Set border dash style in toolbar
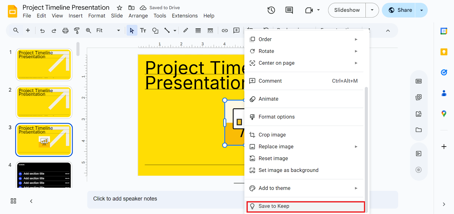The height and width of the screenshot is (214, 454). 210,31
